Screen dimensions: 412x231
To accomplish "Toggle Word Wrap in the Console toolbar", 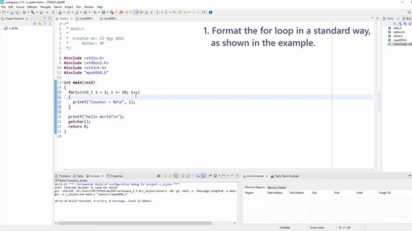I will point(203,176).
